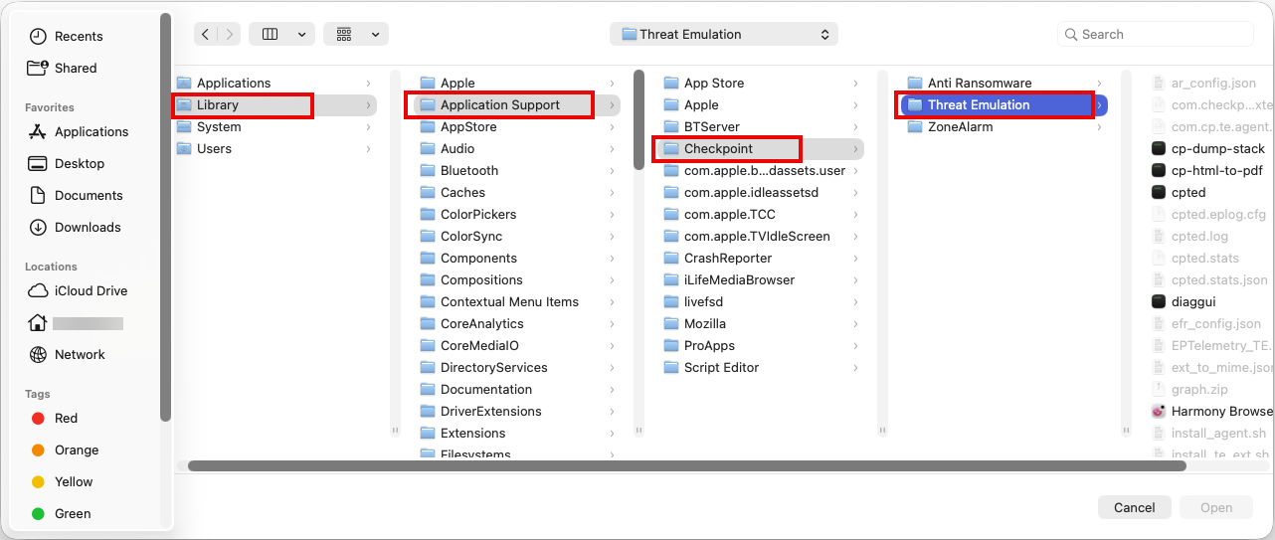Expand the chevron beside ZoneAlarm
This screenshot has width=1275, height=540.
point(1099,126)
